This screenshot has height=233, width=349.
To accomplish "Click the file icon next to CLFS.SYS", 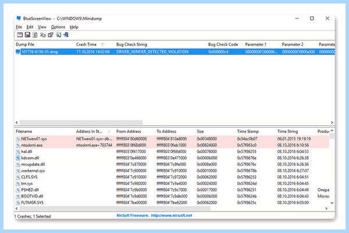I will point(18,177).
